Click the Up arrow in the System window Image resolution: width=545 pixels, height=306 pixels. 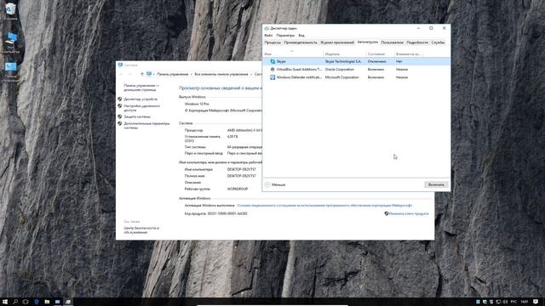tap(142, 74)
